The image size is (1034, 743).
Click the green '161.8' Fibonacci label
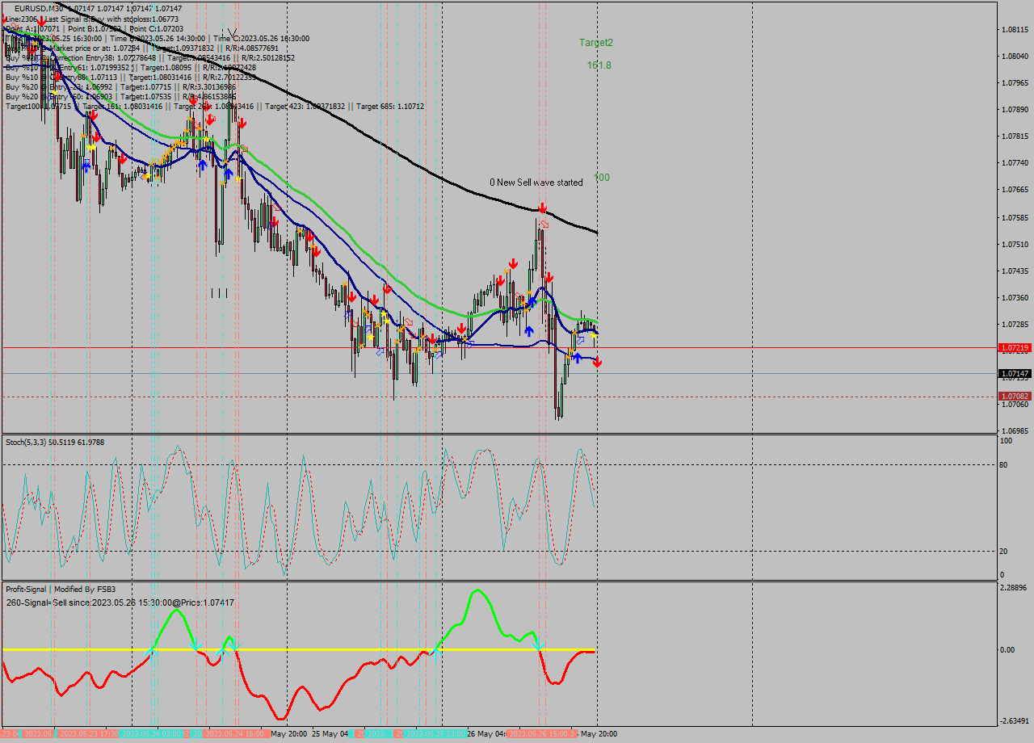599,65
